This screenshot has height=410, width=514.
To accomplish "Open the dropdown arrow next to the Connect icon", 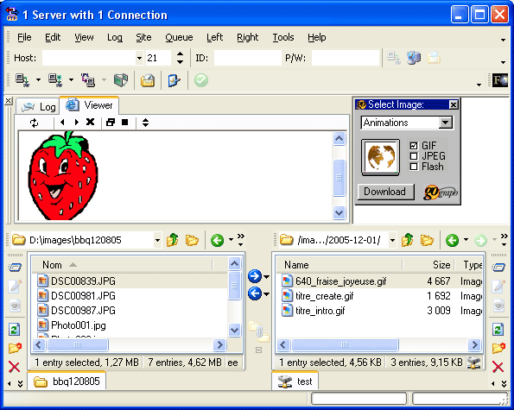I will pos(38,80).
